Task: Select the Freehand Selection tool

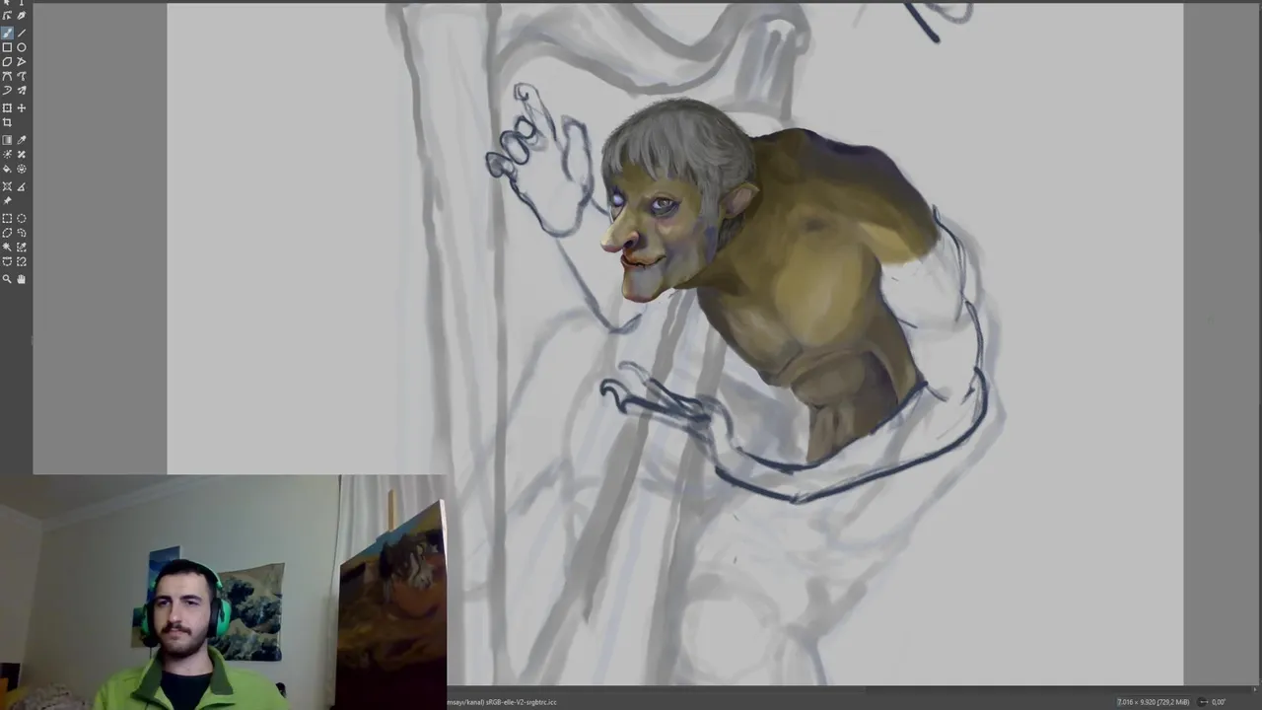Action: 22,233
